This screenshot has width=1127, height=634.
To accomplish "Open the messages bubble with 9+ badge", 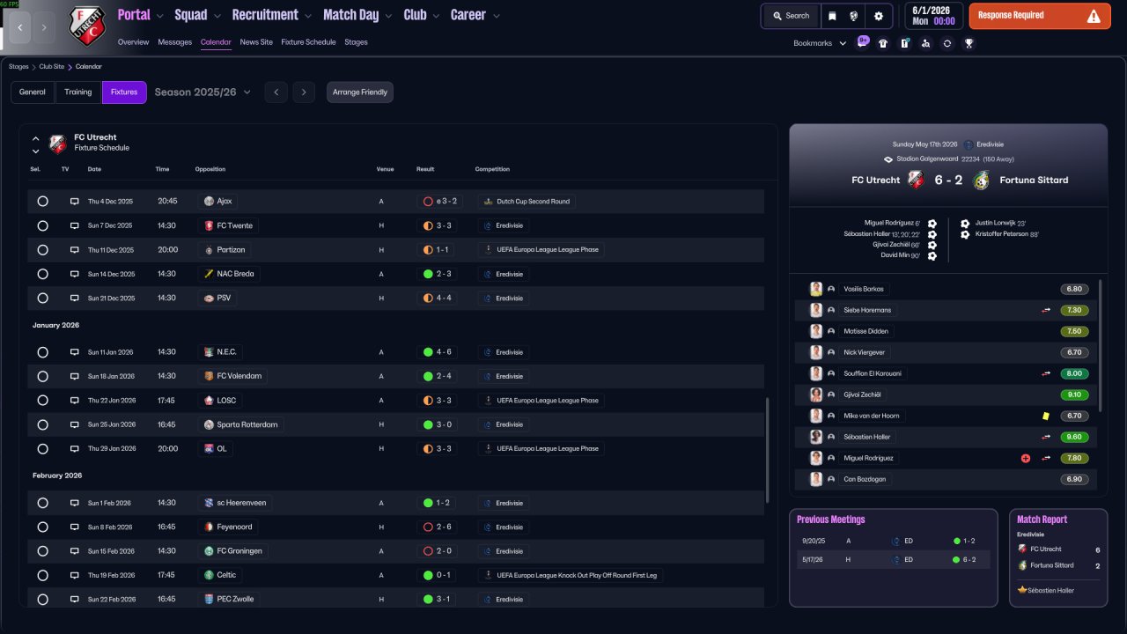I will coord(862,42).
